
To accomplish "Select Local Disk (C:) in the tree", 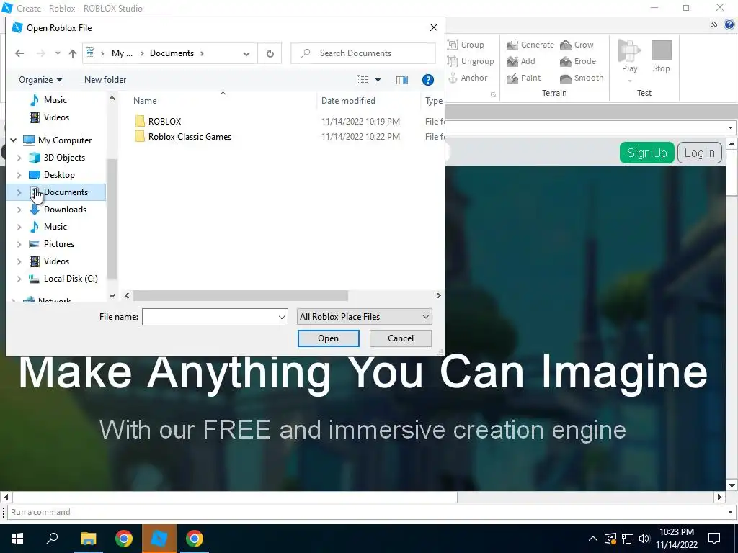I will [71, 279].
